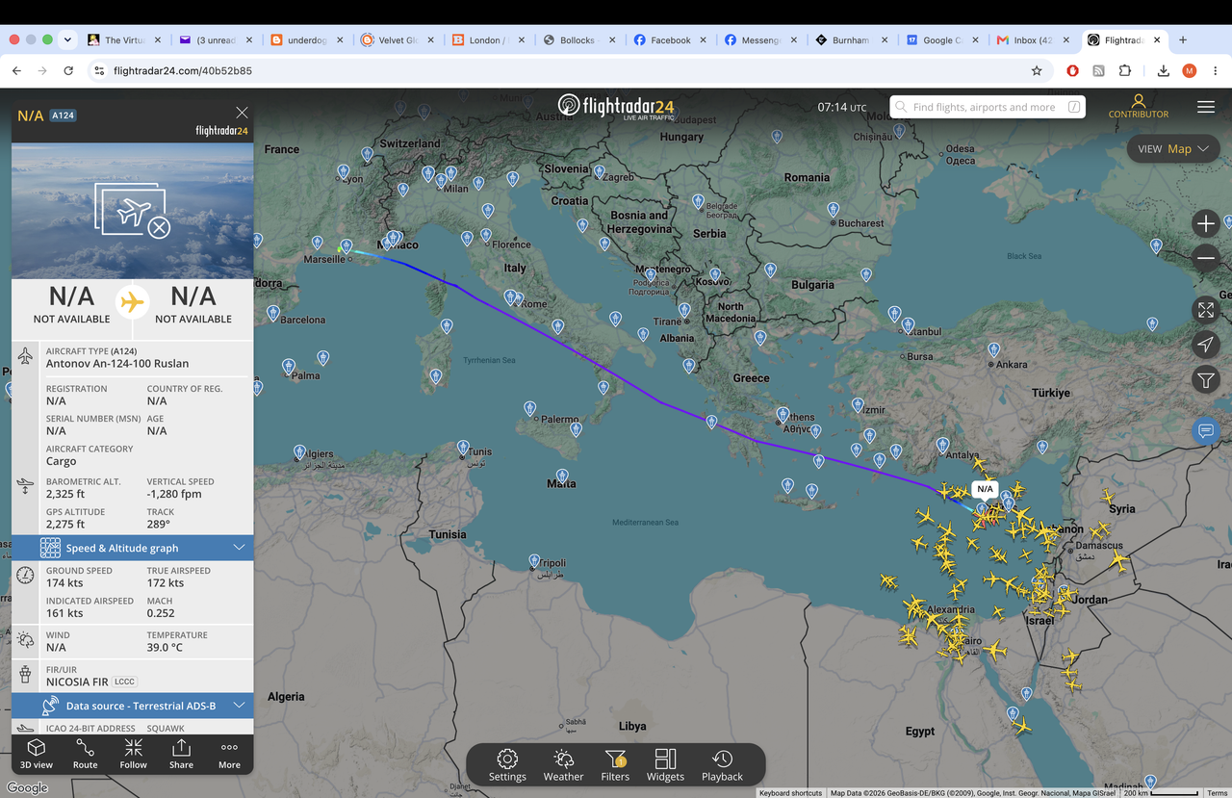
Task: Click the Flightradar24 logo
Action: [616, 106]
